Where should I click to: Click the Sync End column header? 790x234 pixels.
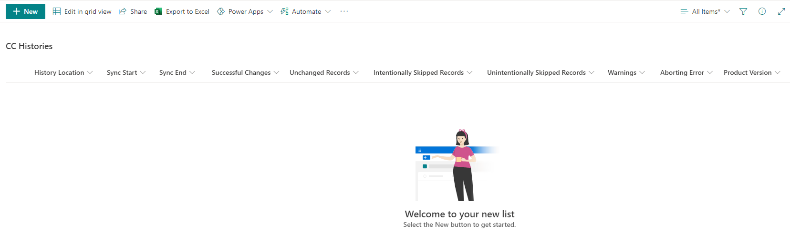[177, 72]
